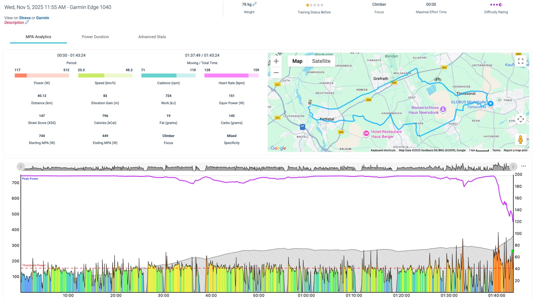
Task: Open Street View pegman on map
Action: pyautogui.click(x=520, y=139)
